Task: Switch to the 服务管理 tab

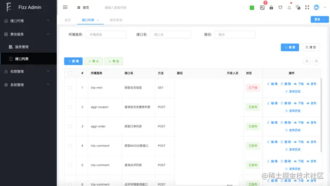Action: tap(116, 20)
